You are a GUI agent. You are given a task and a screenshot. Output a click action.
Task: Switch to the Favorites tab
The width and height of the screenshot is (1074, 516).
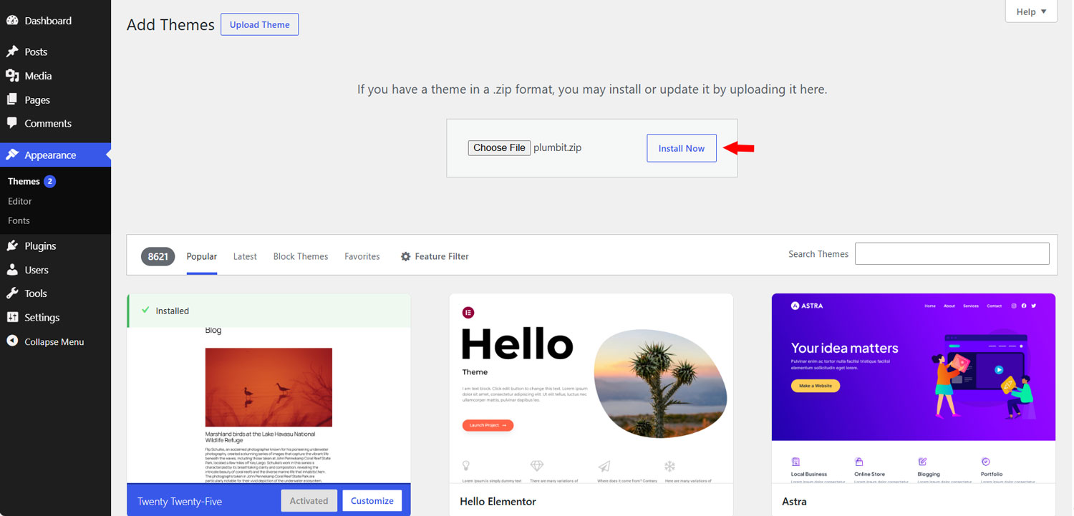point(362,256)
